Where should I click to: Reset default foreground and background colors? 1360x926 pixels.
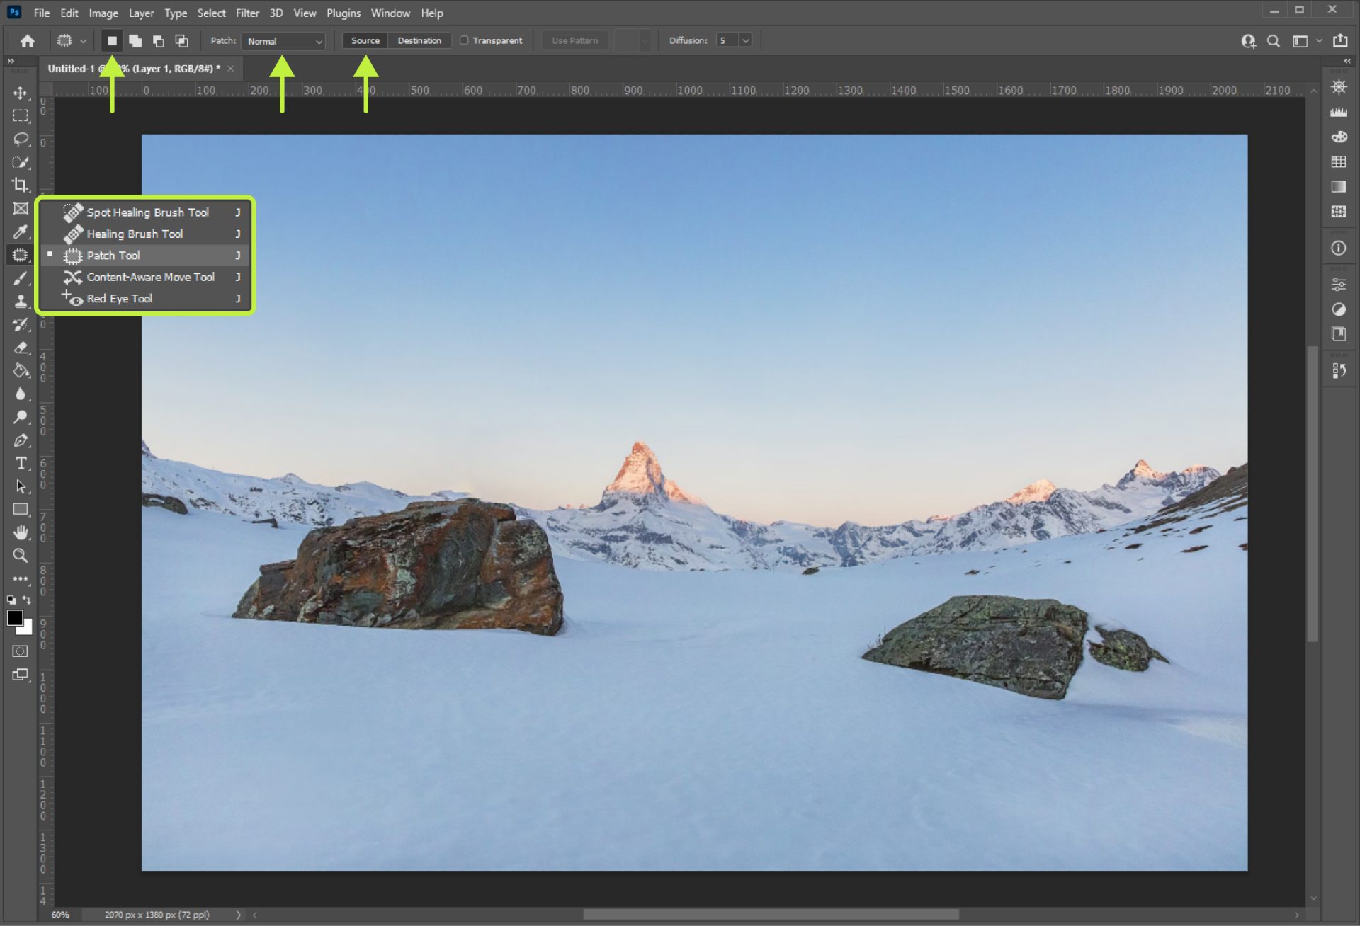(11, 600)
